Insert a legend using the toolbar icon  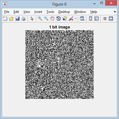97,18
